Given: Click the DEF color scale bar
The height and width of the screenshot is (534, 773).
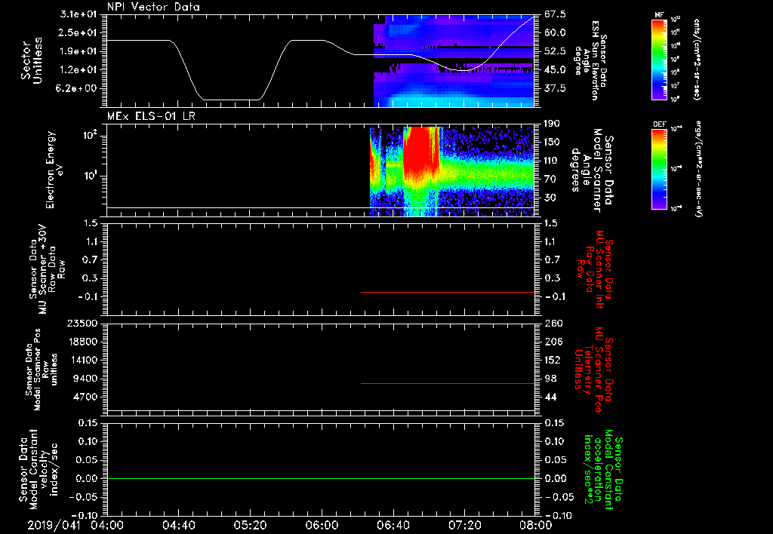Looking at the screenshot, I should point(660,168).
